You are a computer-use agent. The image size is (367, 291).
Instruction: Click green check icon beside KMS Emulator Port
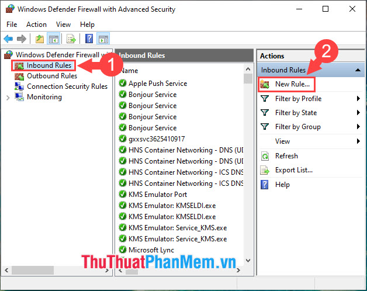click(123, 194)
